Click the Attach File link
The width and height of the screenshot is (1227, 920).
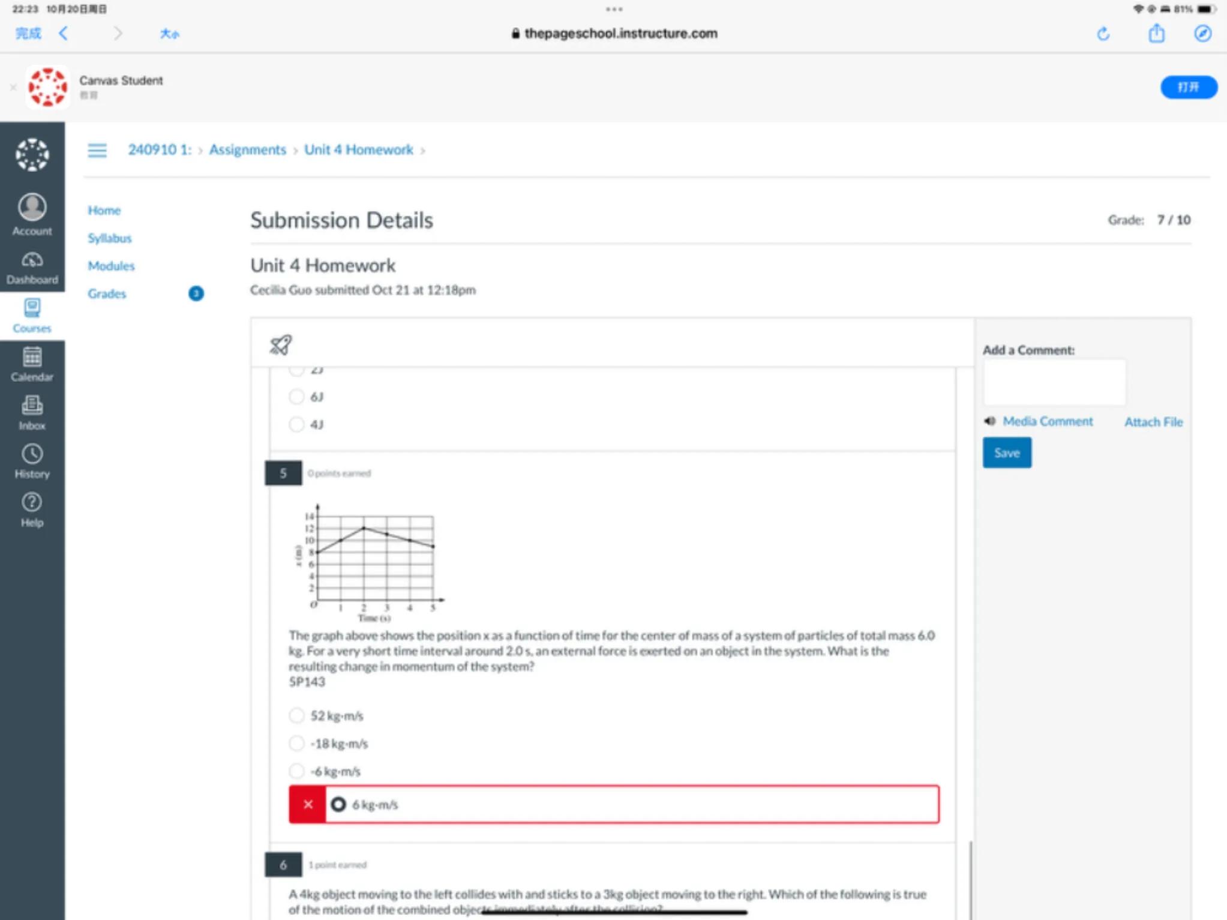coord(1153,422)
